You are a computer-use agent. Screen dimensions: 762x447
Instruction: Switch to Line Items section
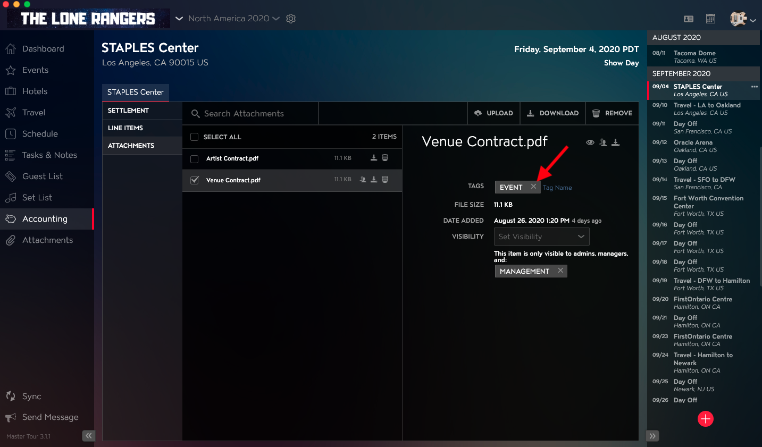(x=142, y=128)
